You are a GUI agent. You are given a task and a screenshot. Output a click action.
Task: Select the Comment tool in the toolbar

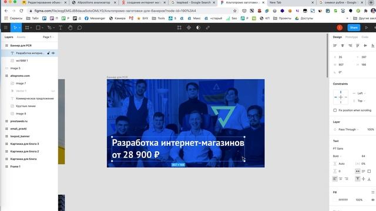pyautogui.click(x=80, y=28)
